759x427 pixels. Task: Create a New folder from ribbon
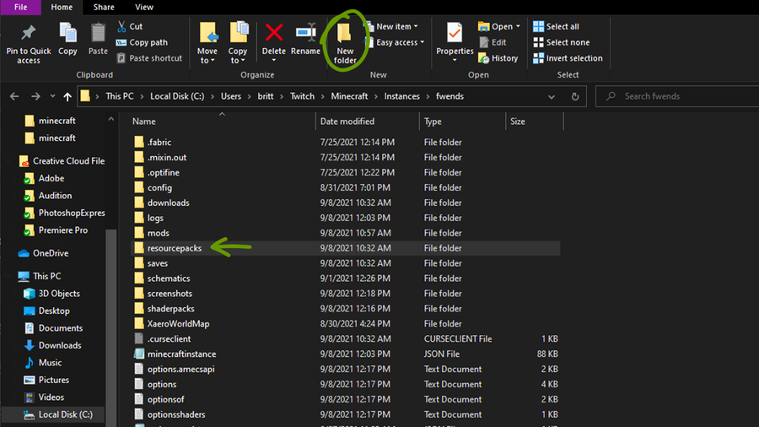345,42
